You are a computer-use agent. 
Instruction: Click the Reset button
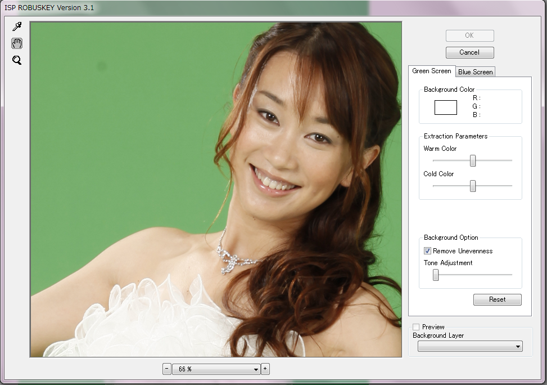(x=497, y=299)
